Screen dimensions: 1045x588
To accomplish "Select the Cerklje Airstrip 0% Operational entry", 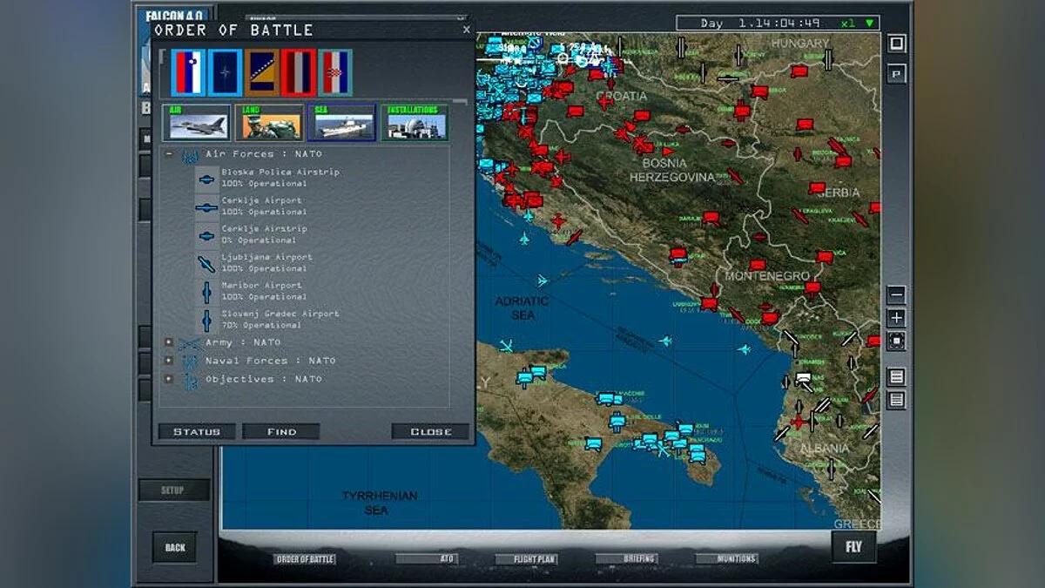I will [x=264, y=234].
